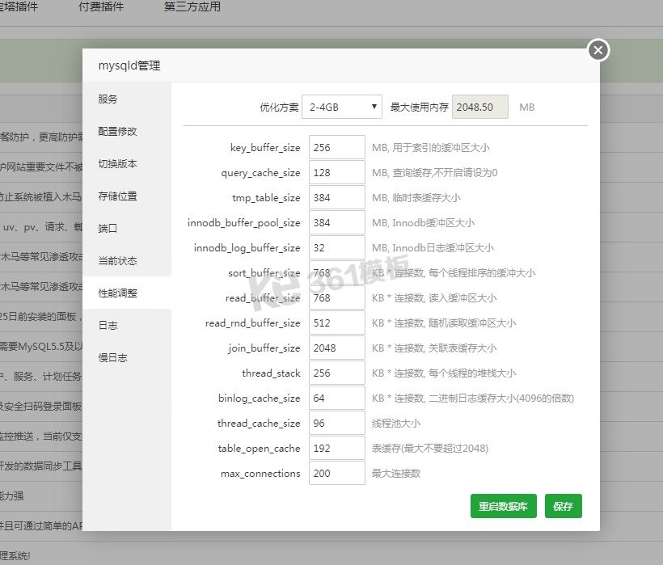Click the innodb_log_buffer_size input
Screen dimensions: 663x565
(337, 247)
